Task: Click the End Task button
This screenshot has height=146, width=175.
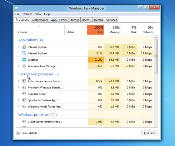Action: tap(149, 133)
